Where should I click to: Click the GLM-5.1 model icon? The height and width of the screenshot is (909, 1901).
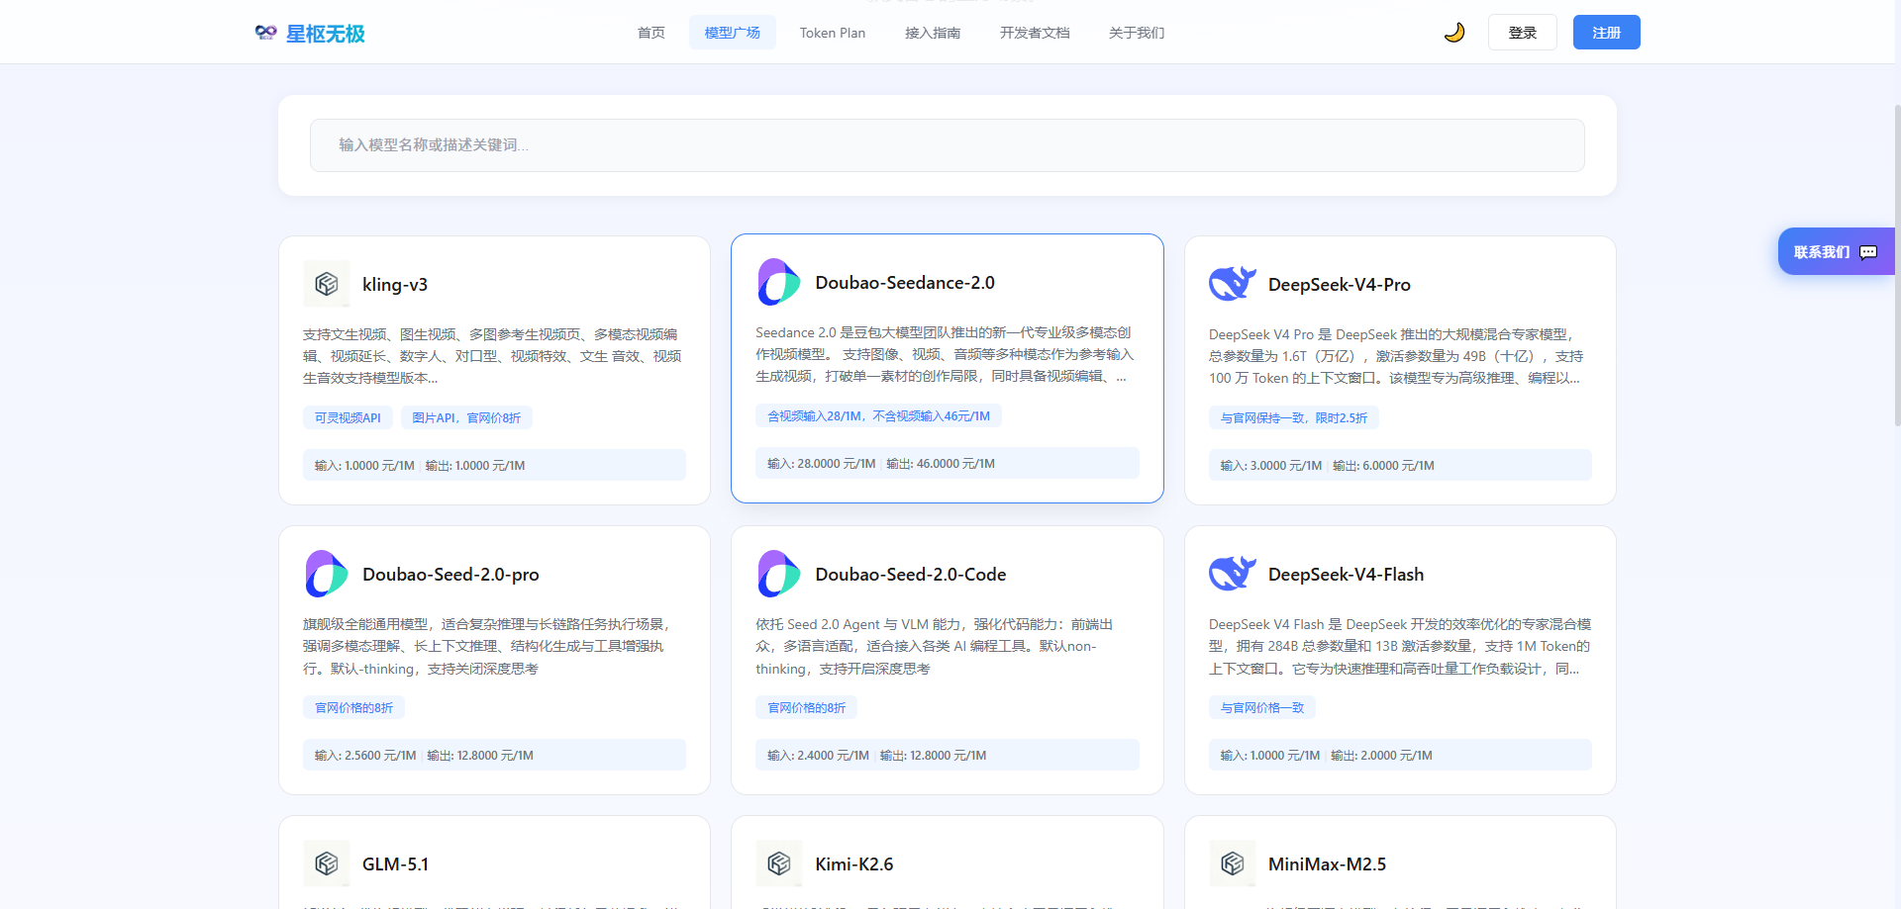tap(327, 864)
